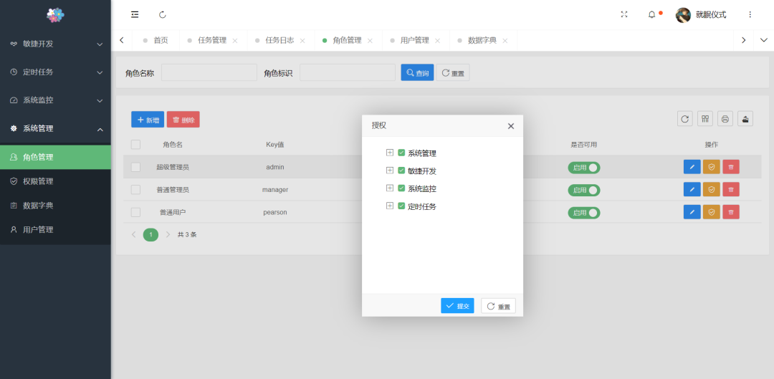Click pagination page 1 button

[x=150, y=234]
